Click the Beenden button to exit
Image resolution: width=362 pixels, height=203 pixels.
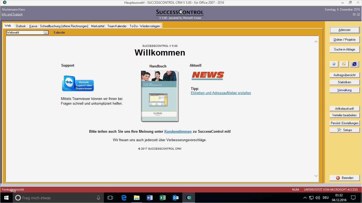point(345,178)
